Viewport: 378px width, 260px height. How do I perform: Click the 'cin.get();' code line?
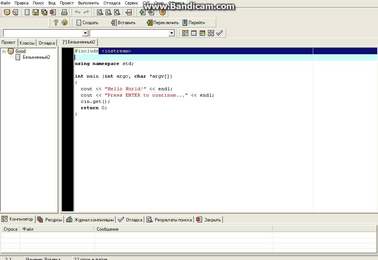pos(96,101)
